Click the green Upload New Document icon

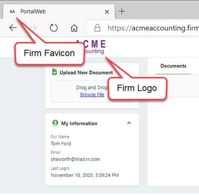[x=54, y=72]
